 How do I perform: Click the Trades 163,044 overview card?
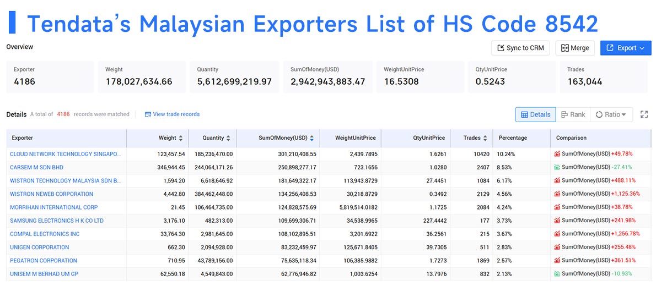pos(604,77)
